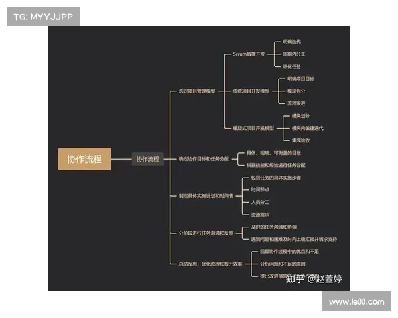Click the 分阶段进行任务沟通和反馈 branch
The width and height of the screenshot is (398, 318).
click(206, 233)
